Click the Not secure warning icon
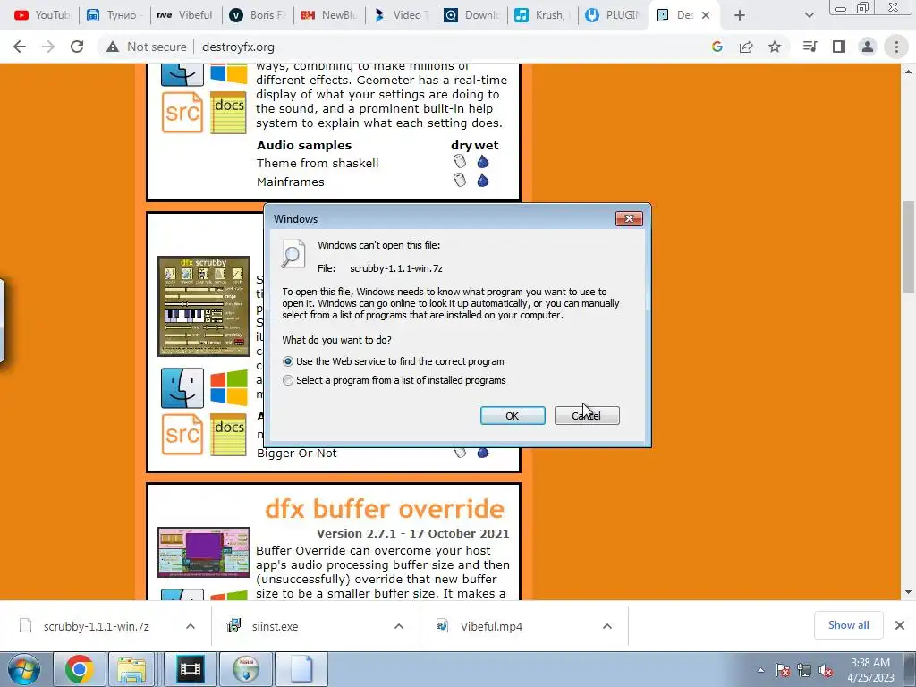 click(x=113, y=47)
